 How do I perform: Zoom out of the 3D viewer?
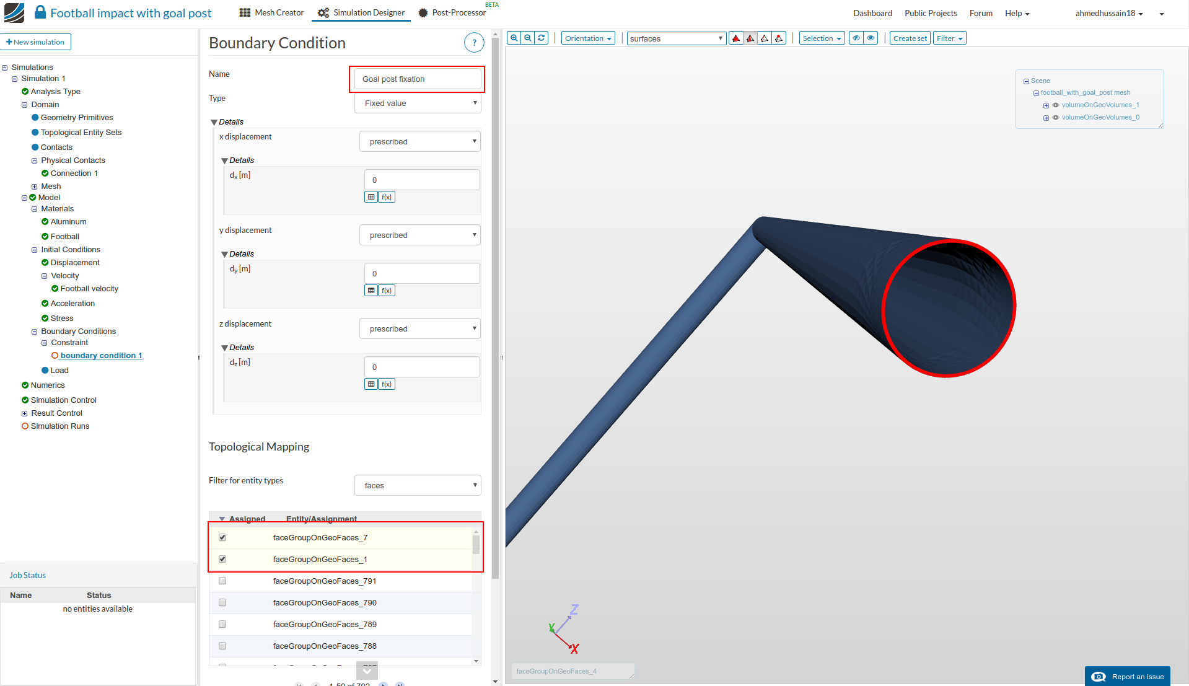pos(528,38)
